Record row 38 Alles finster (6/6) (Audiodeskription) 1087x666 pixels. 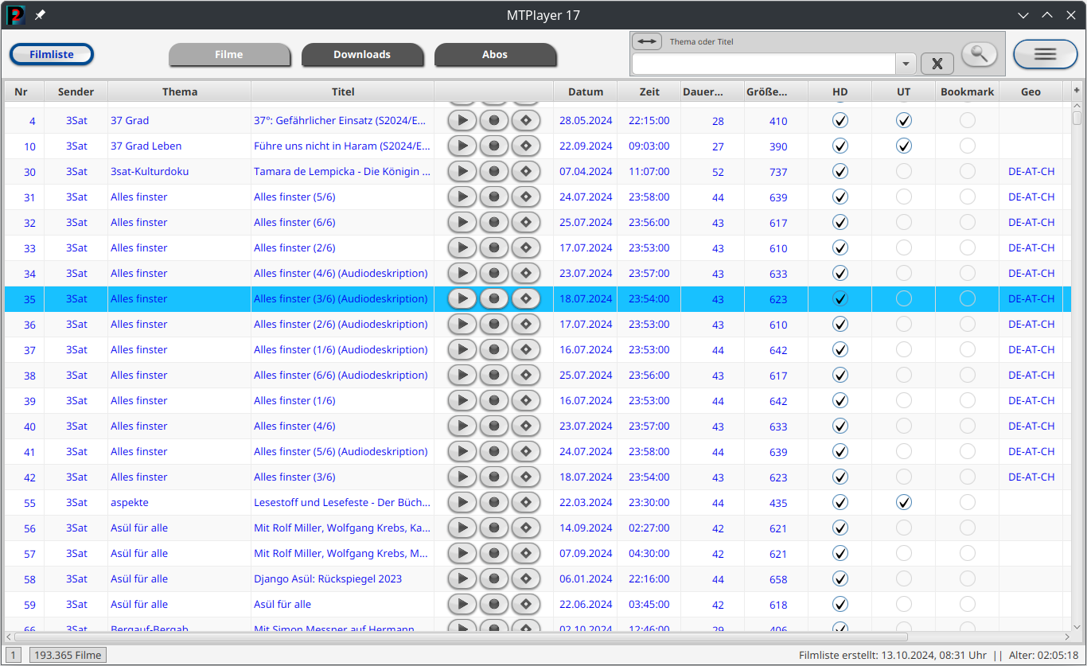click(x=493, y=376)
